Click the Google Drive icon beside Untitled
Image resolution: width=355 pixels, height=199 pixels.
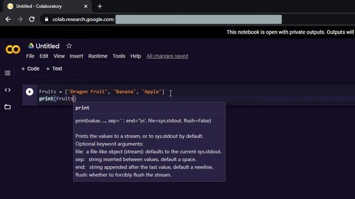(x=31, y=46)
